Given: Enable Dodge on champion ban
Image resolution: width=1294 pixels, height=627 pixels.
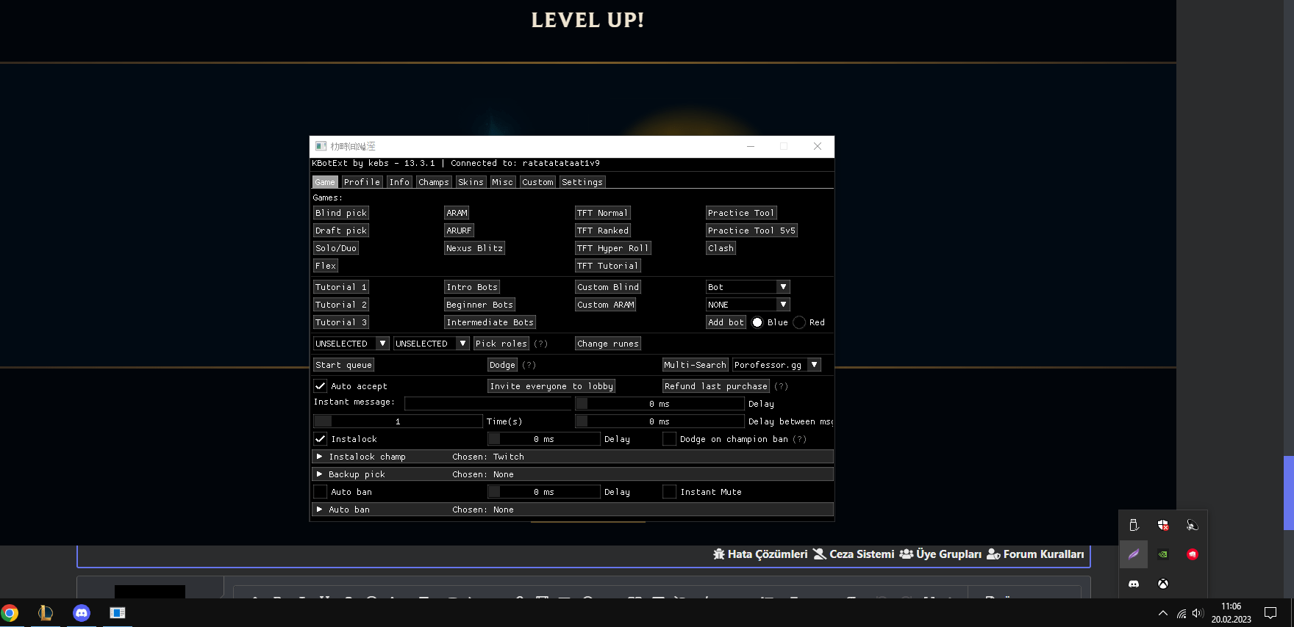Looking at the screenshot, I should tap(669, 439).
